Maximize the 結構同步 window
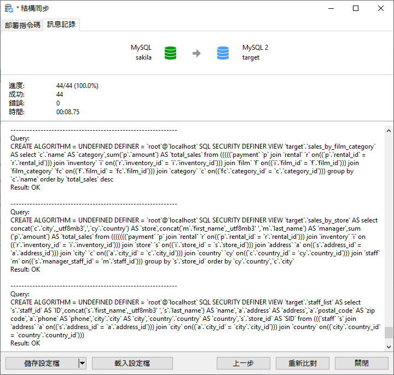Image resolution: width=394 pixels, height=375 pixels. coord(355,8)
